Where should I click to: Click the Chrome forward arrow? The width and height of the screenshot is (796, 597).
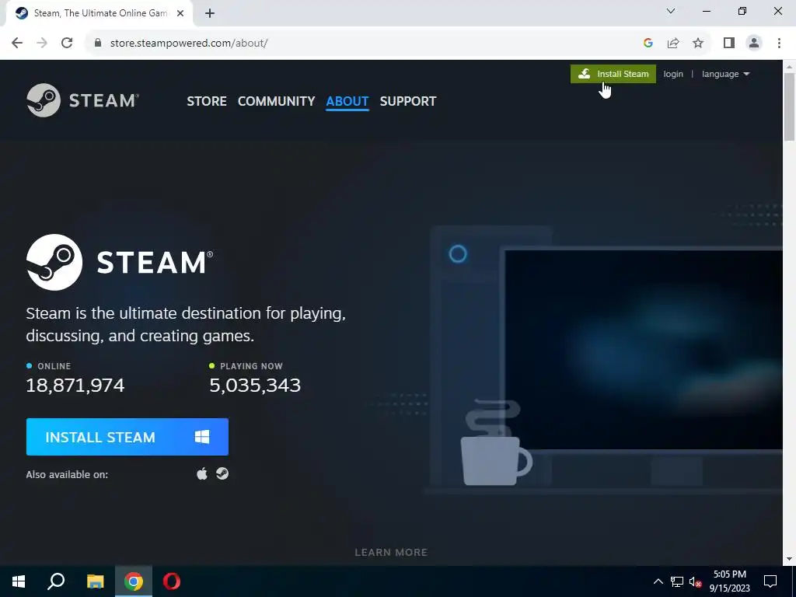tap(42, 44)
